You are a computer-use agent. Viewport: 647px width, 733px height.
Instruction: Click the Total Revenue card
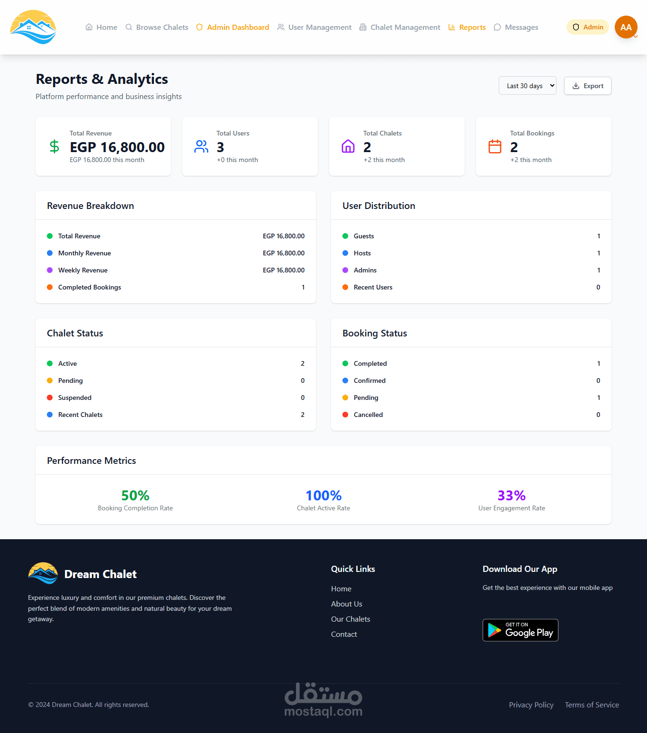coord(103,146)
